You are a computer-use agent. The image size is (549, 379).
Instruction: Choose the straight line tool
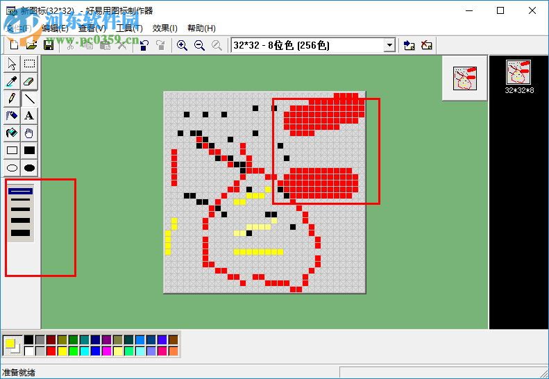click(x=29, y=99)
